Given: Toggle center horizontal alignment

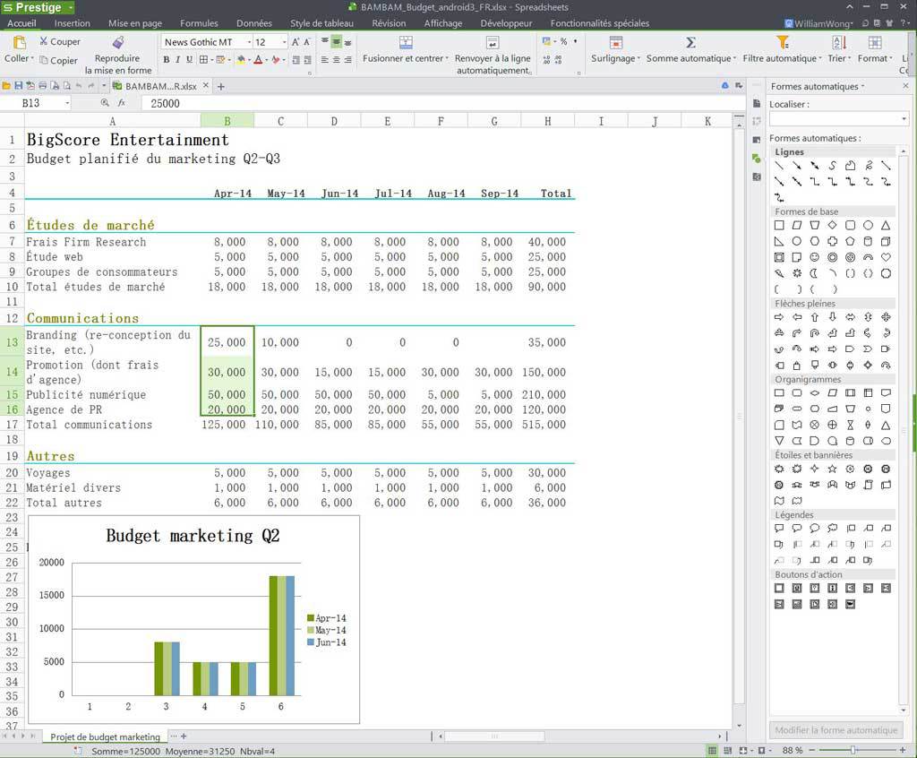Looking at the screenshot, I should 337,60.
